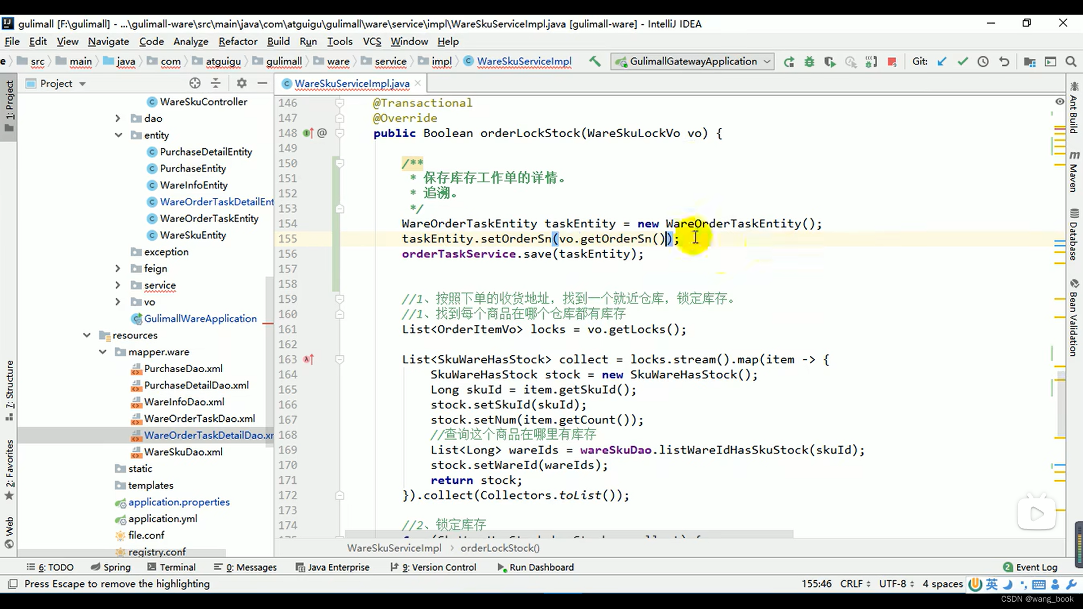This screenshot has width=1083, height=609.
Task: Open run configuration dropdown GulimallGatewayApplication
Action: coord(693,61)
